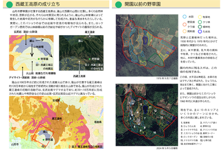Click the 牧草地 legend circle
Image resolution: width=223 pixels, height=151 pixels.
coord(200,17)
